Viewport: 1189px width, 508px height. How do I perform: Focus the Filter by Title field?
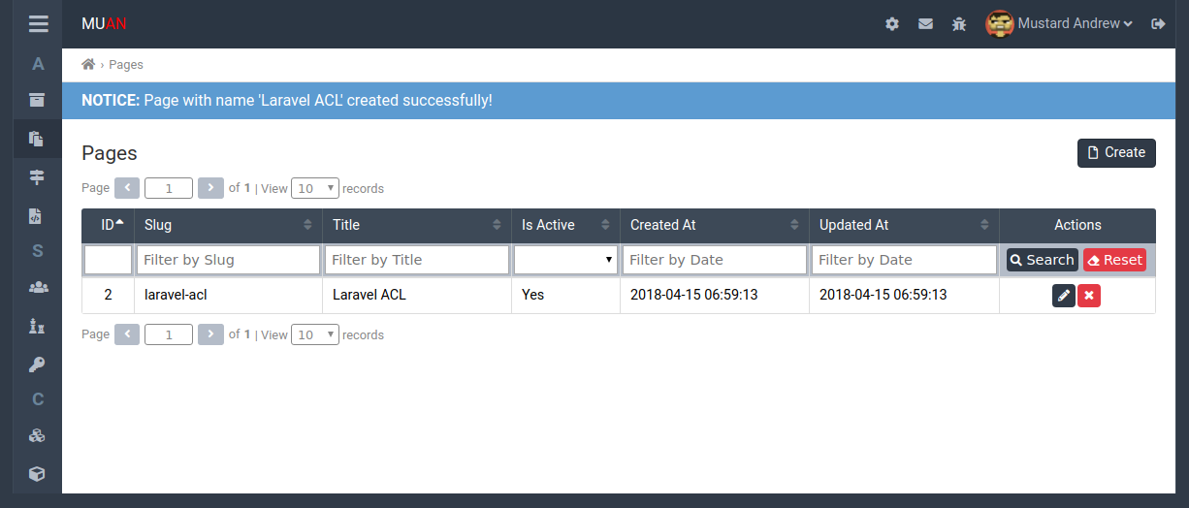[417, 260]
